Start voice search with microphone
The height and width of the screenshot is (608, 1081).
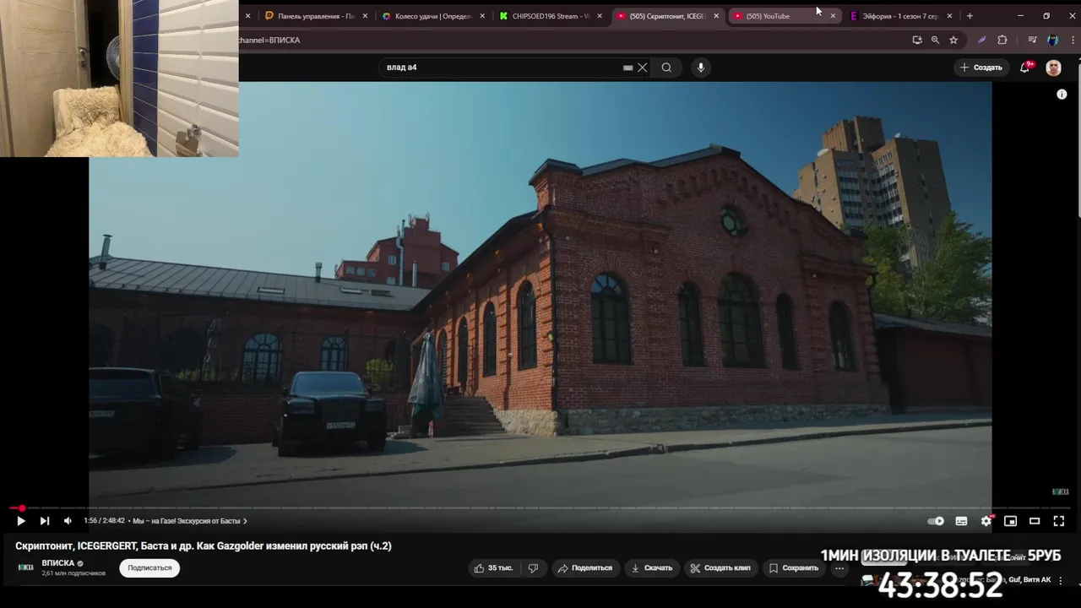(x=700, y=68)
